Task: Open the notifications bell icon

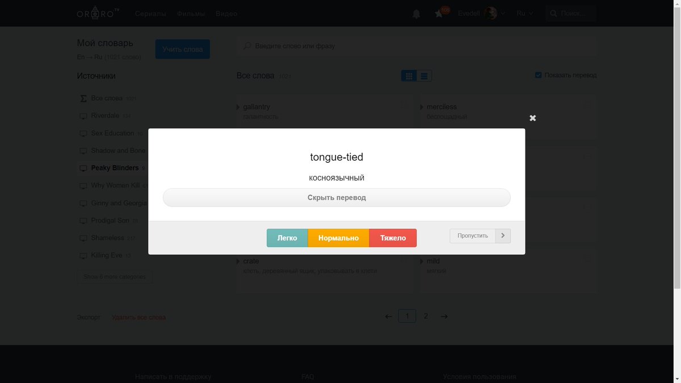Action: pyautogui.click(x=416, y=14)
